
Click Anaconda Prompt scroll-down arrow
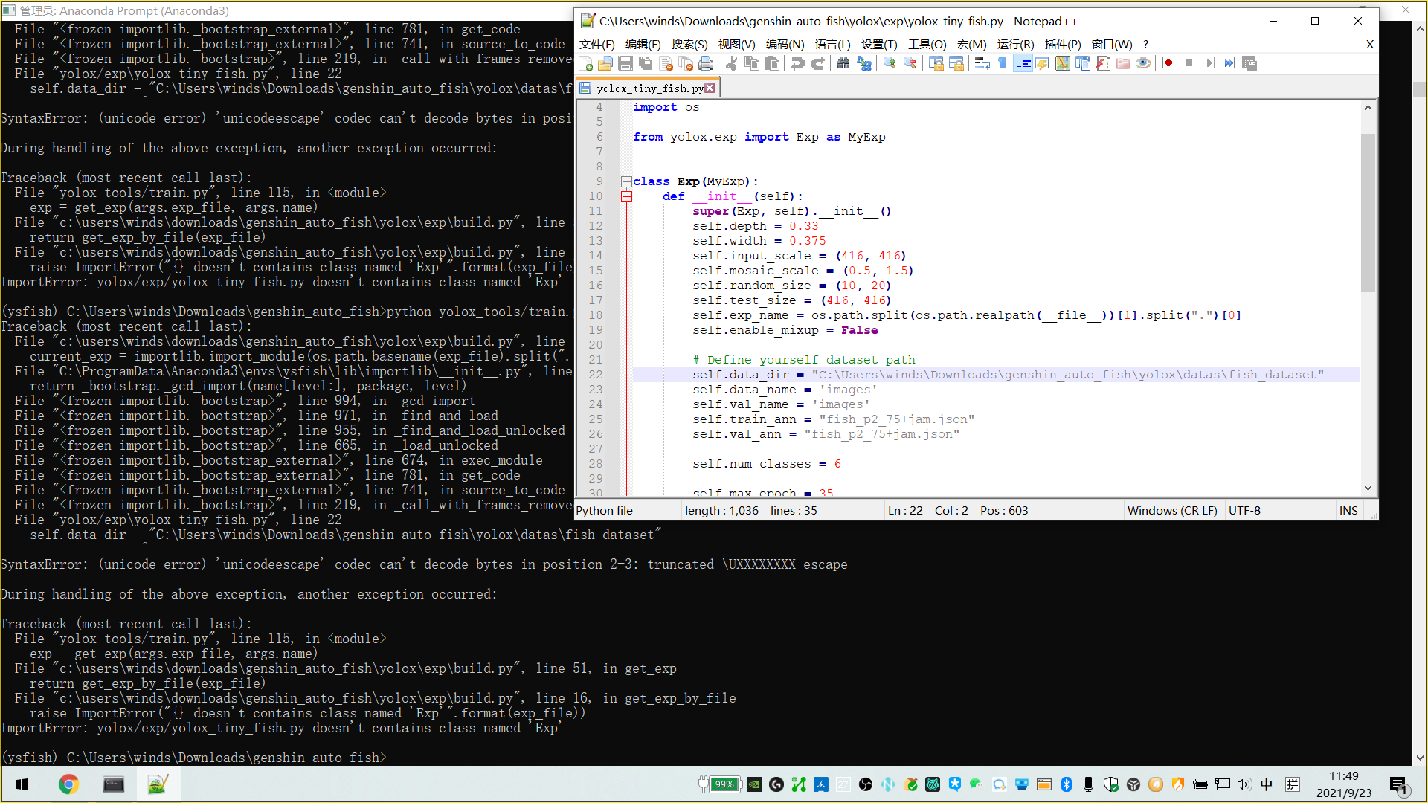click(x=1420, y=758)
